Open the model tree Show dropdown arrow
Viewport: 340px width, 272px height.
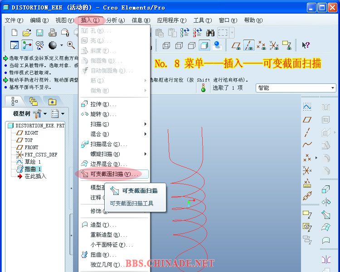tap(63, 114)
